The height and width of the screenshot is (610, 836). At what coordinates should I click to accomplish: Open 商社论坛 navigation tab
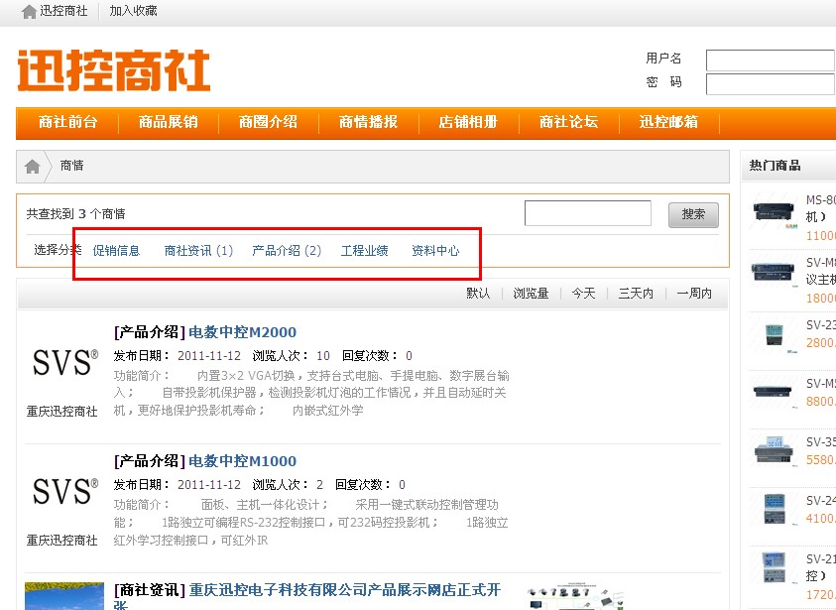point(568,122)
